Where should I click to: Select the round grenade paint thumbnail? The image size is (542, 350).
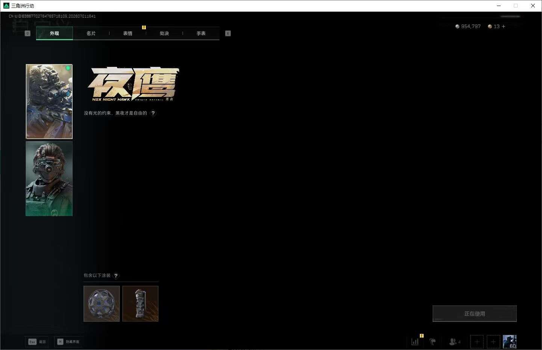pyautogui.click(x=101, y=304)
